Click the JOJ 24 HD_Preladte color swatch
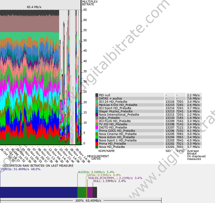This screenshot has width=215, height=203. 97,102
